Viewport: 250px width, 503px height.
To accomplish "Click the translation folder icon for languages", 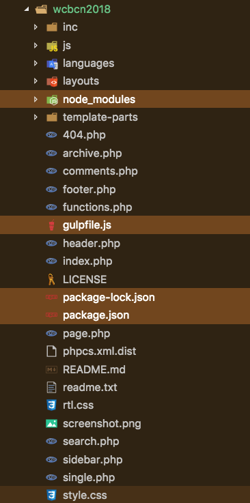I will coord(52,63).
